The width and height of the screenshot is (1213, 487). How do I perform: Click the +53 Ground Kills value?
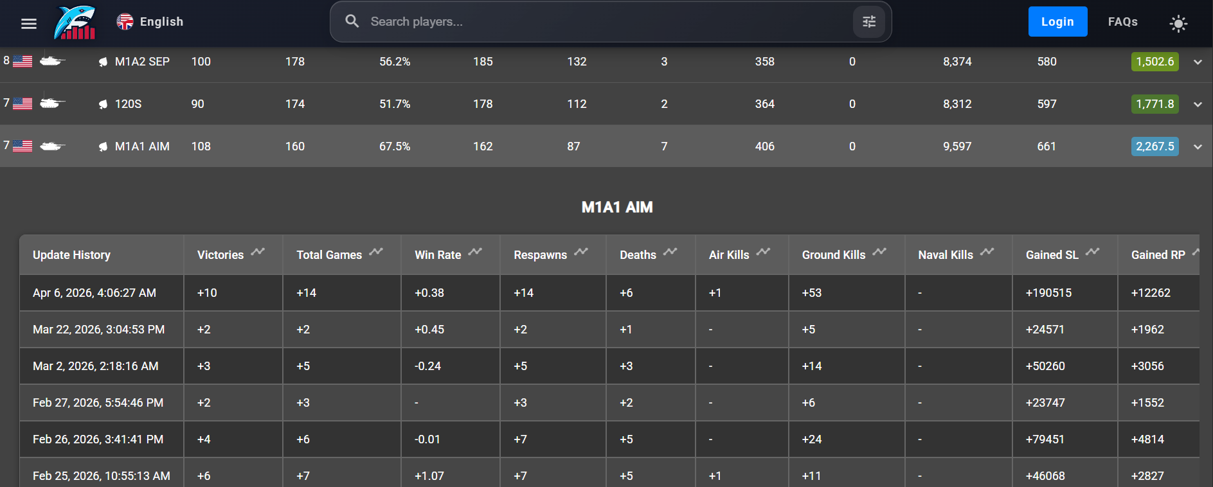(812, 293)
